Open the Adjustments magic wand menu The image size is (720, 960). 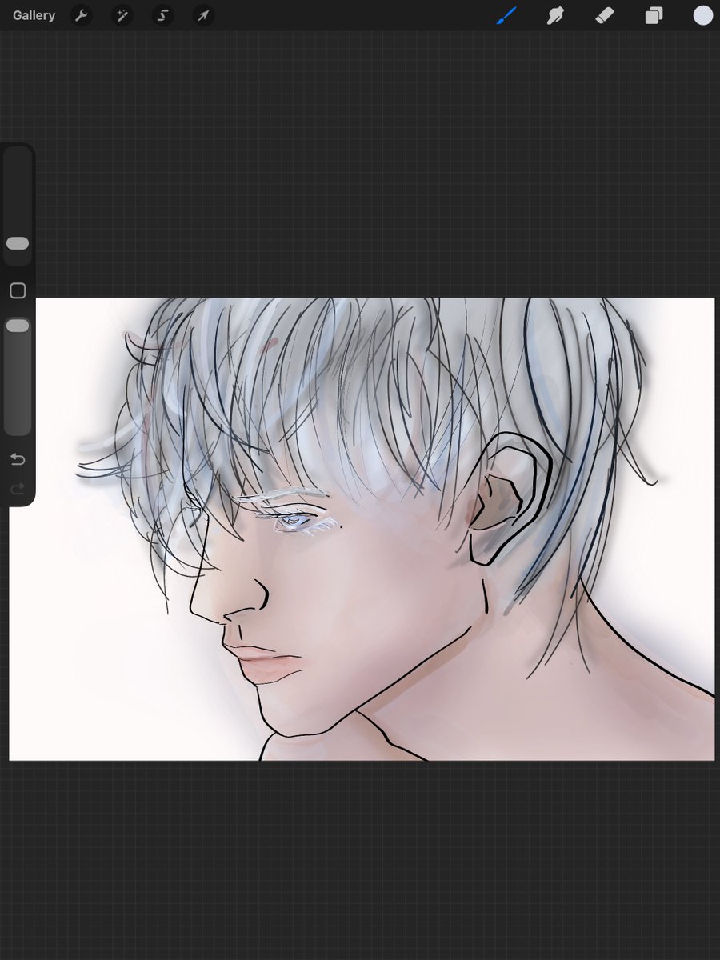[x=122, y=15]
